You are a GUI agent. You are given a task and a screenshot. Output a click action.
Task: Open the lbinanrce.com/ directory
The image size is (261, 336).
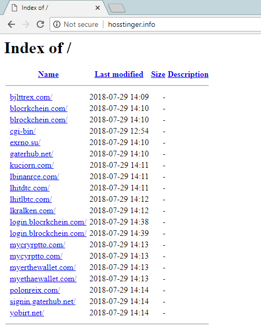click(35, 177)
